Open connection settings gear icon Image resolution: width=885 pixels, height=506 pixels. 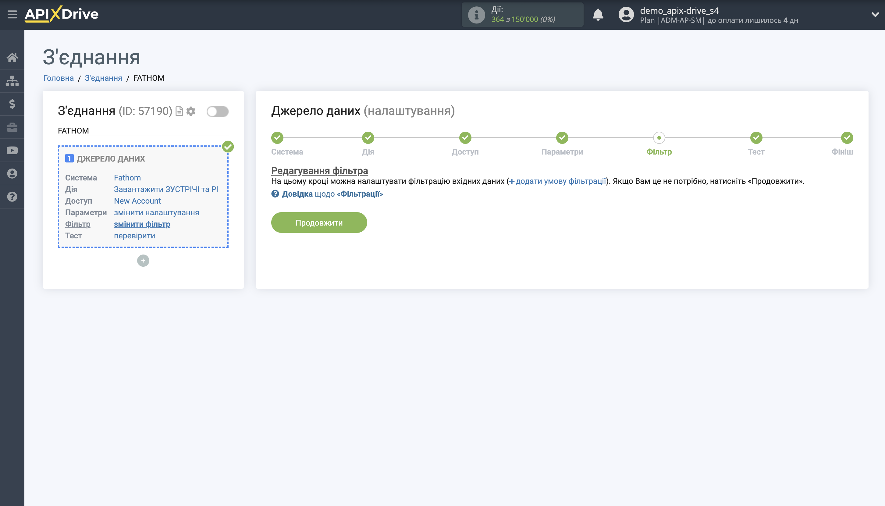(191, 111)
